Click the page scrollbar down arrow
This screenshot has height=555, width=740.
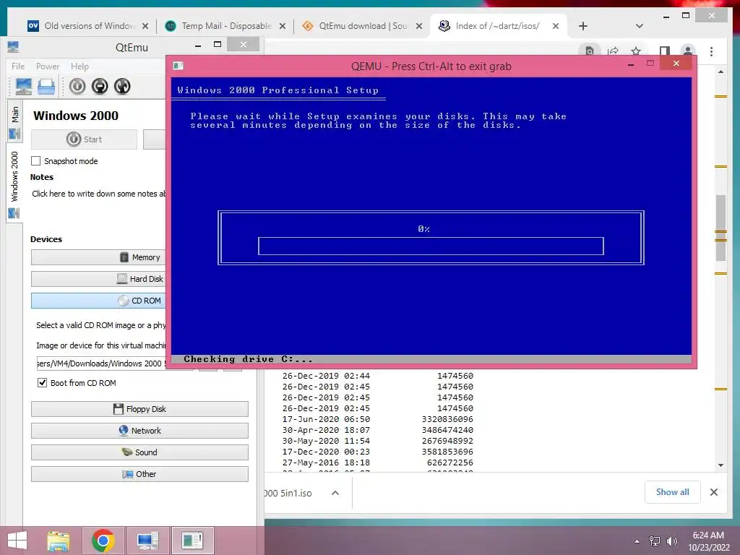coord(720,465)
